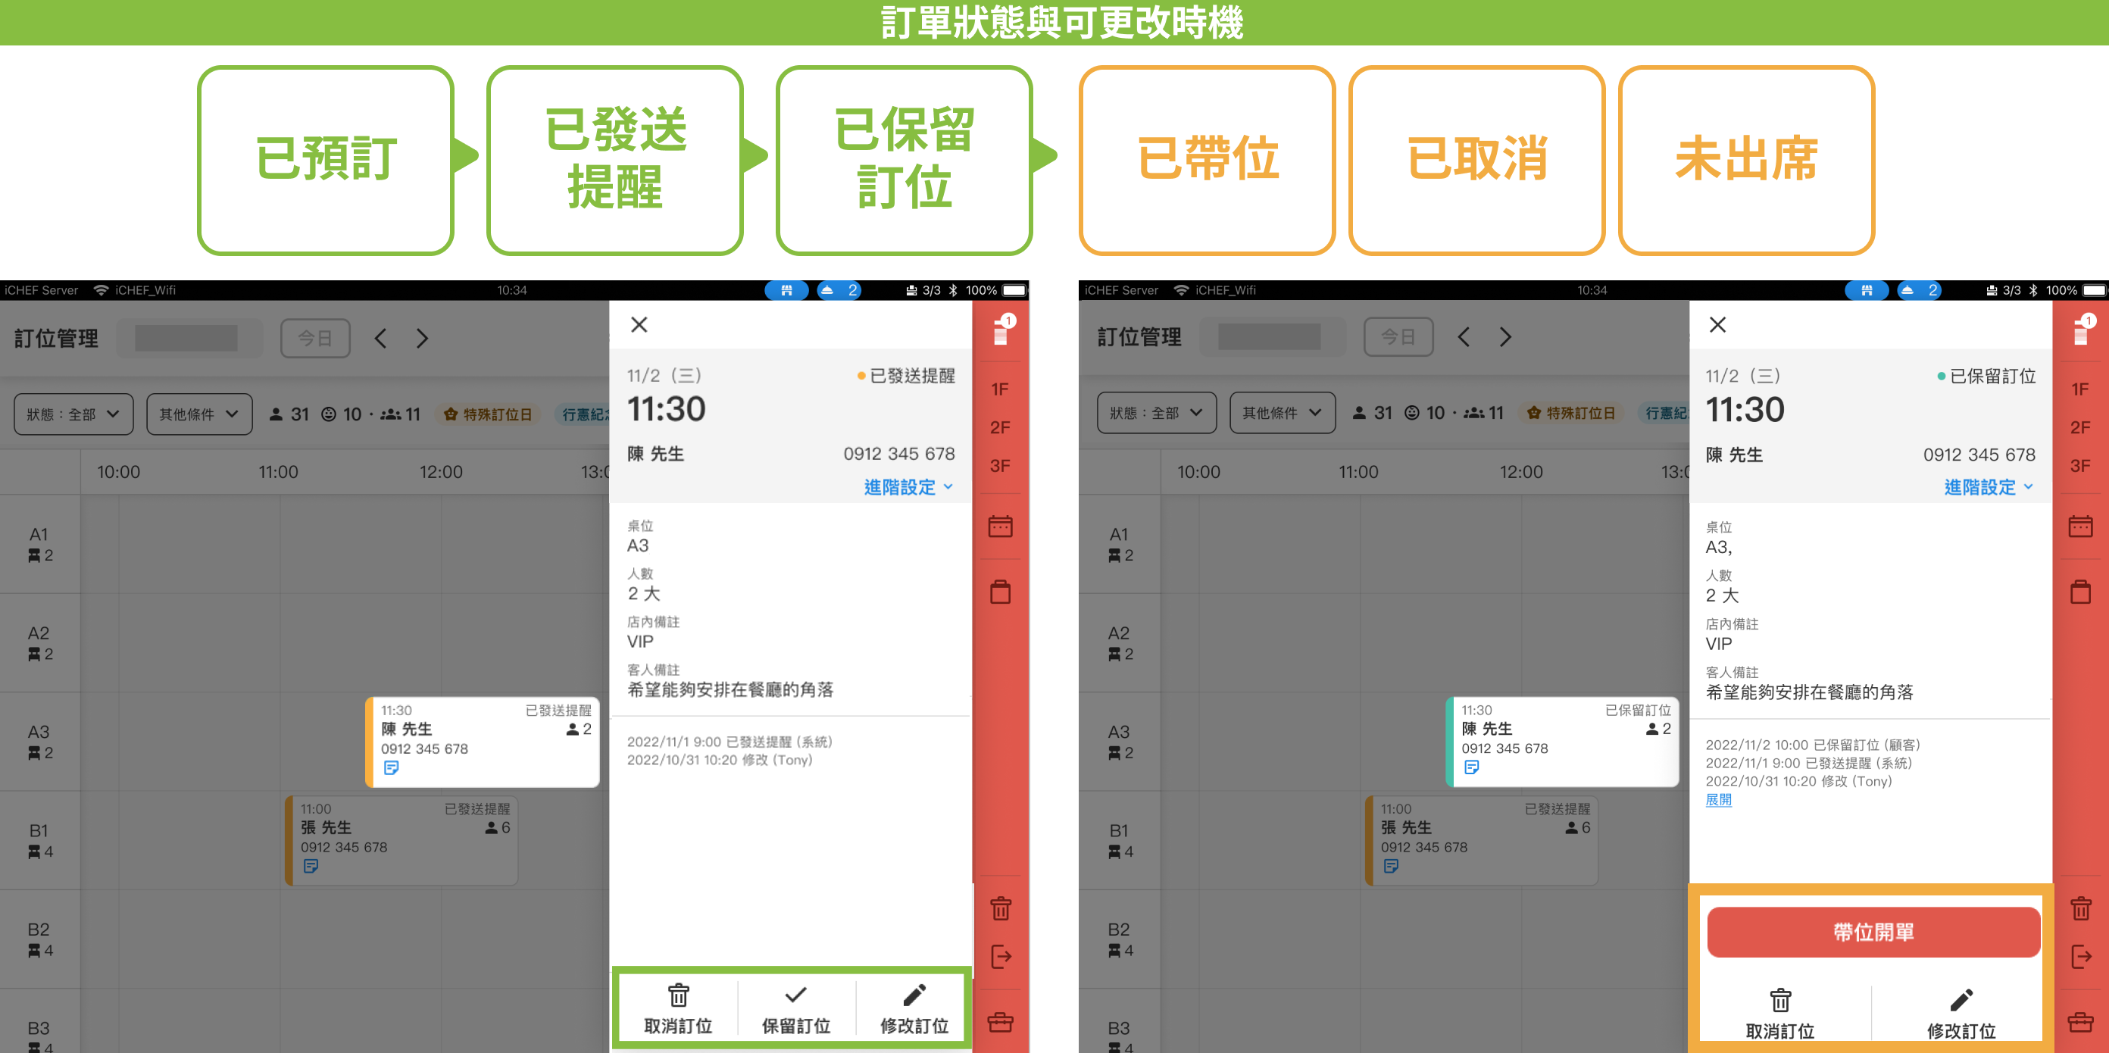Image resolution: width=2109 pixels, height=1053 pixels.
Task: Click the trash icon in right red sidebar
Action: [2080, 908]
